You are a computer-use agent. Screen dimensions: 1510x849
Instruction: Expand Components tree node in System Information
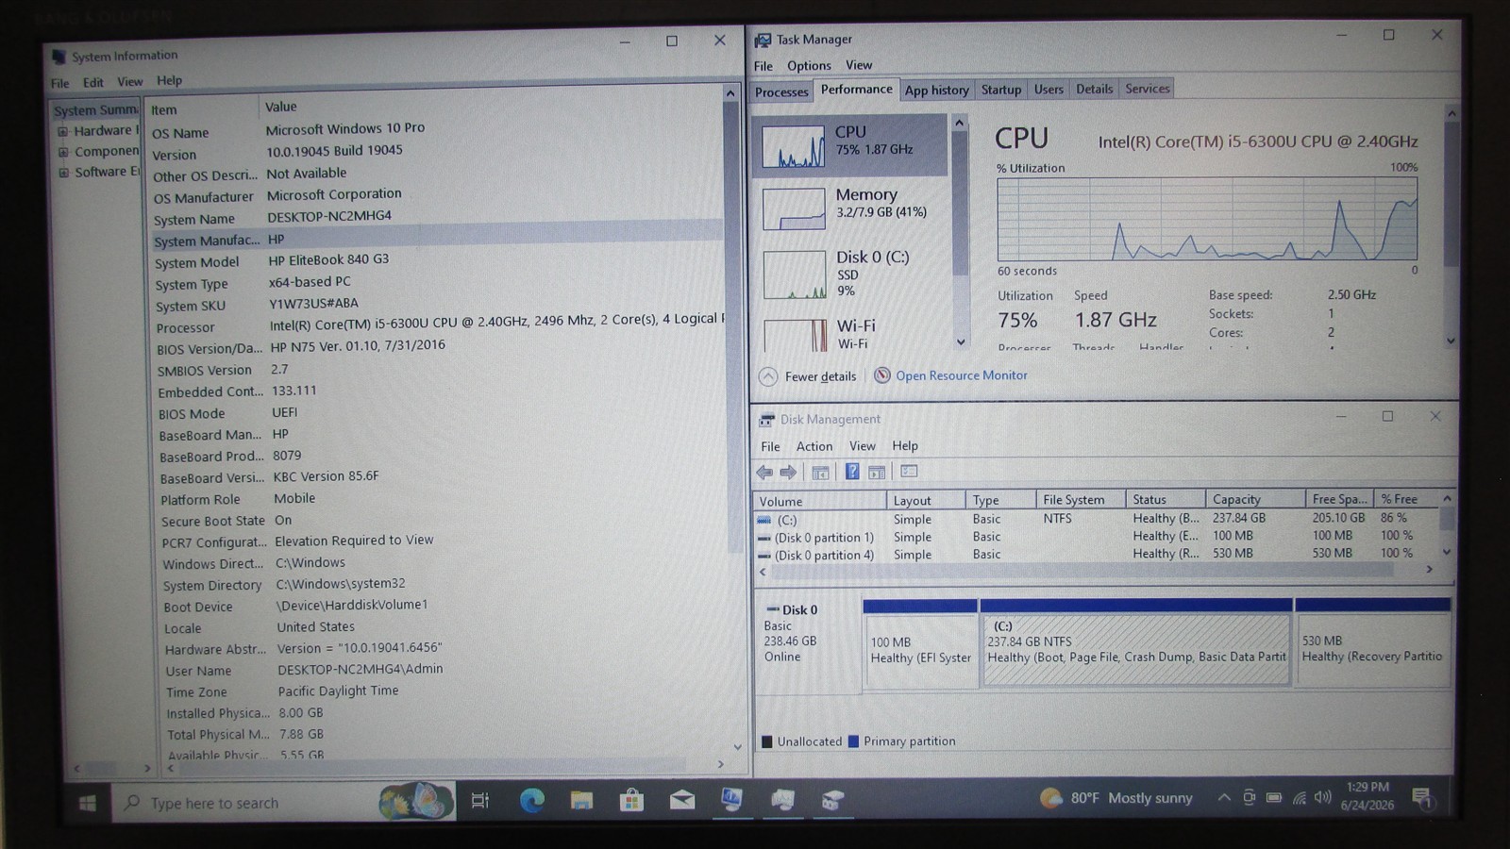click(x=63, y=152)
